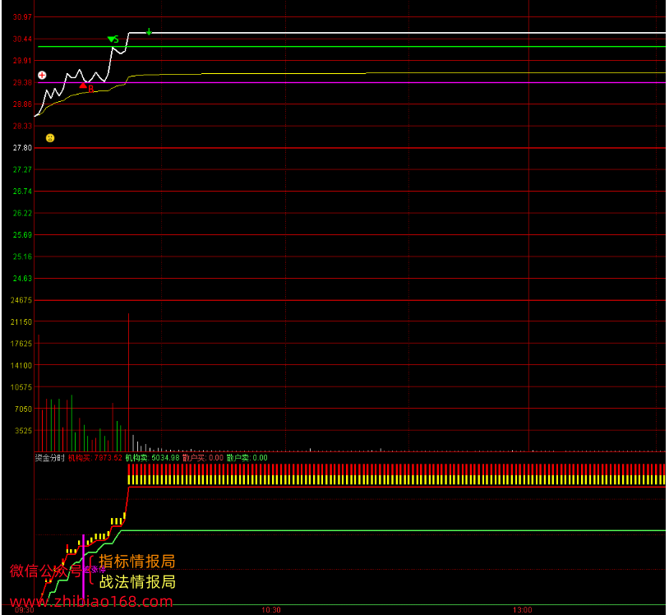669x615 pixels.
Task: Click the 24675 volume axis label
Action: [x=21, y=300]
